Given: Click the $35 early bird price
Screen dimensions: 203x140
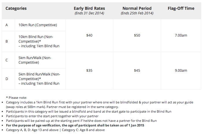Looking at the screenshot, I should click(x=89, y=70).
